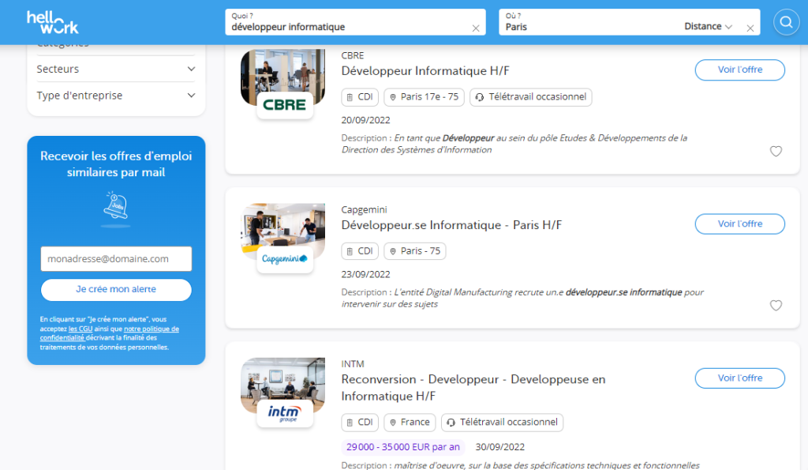Clear the Paris location field
Image resolution: width=808 pixels, height=470 pixels.
click(750, 28)
